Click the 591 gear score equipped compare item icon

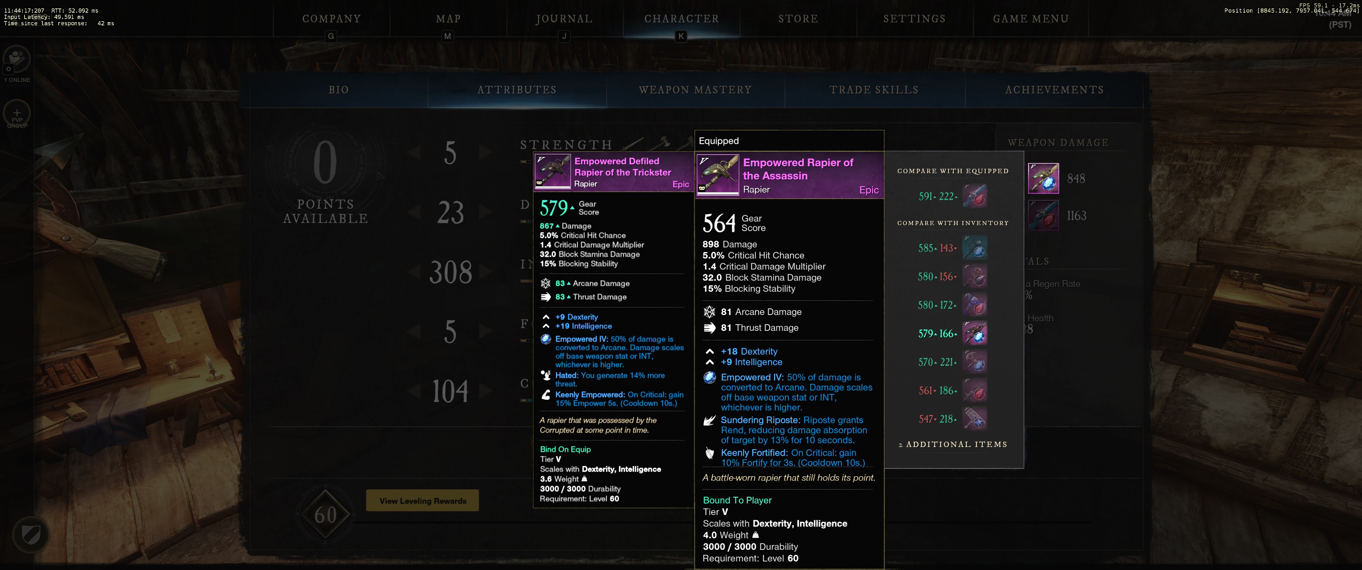(x=974, y=196)
